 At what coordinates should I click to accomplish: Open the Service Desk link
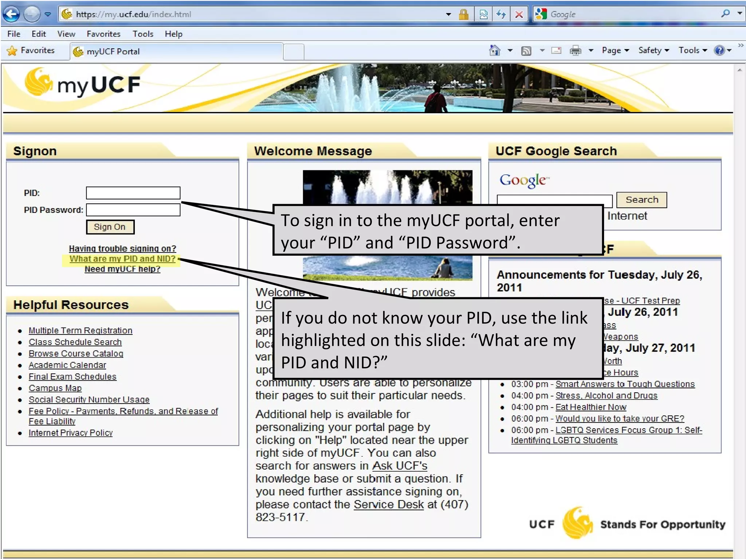[x=389, y=504]
